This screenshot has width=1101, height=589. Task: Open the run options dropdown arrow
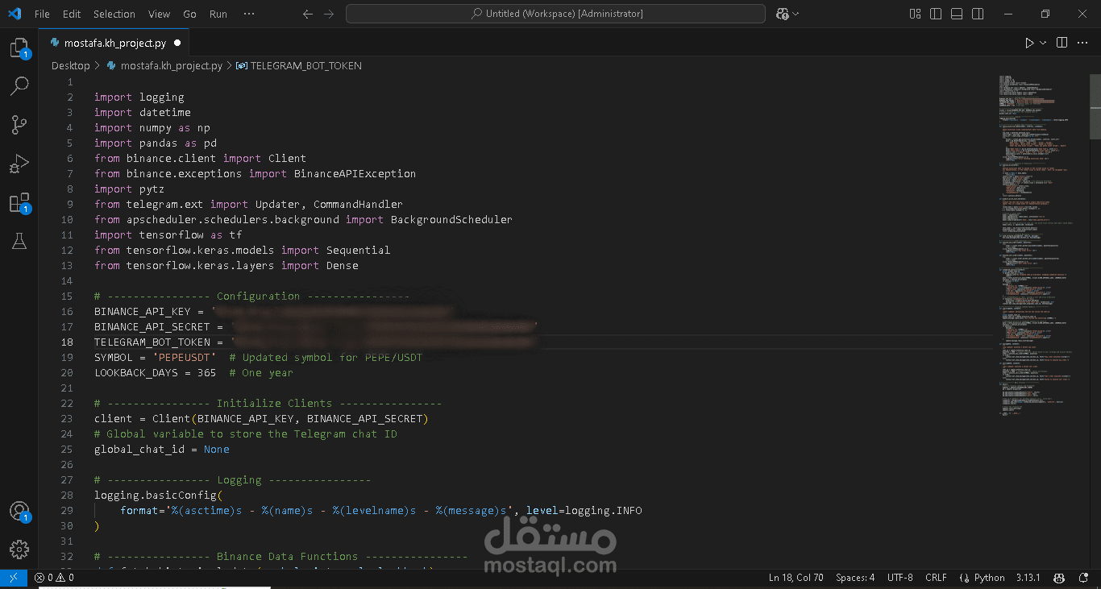coord(1043,43)
